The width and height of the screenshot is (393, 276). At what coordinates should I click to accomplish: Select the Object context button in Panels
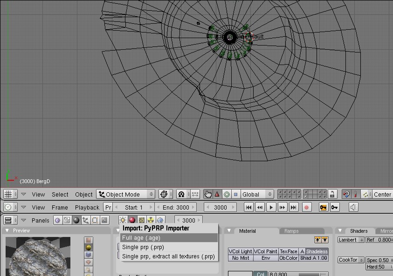[85, 220]
